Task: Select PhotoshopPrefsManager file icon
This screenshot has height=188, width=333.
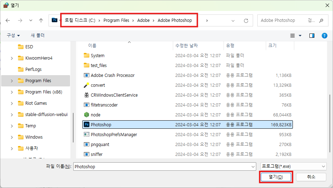Action: pos(87,134)
